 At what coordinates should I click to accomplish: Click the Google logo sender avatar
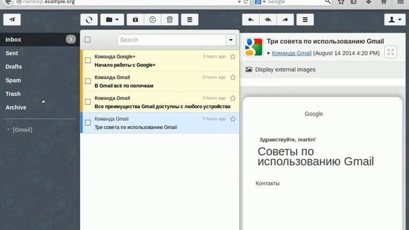[253, 47]
